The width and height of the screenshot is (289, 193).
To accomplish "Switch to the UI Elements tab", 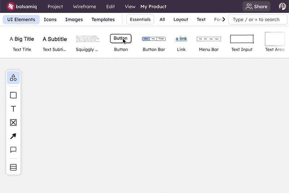I will pos(21,19).
